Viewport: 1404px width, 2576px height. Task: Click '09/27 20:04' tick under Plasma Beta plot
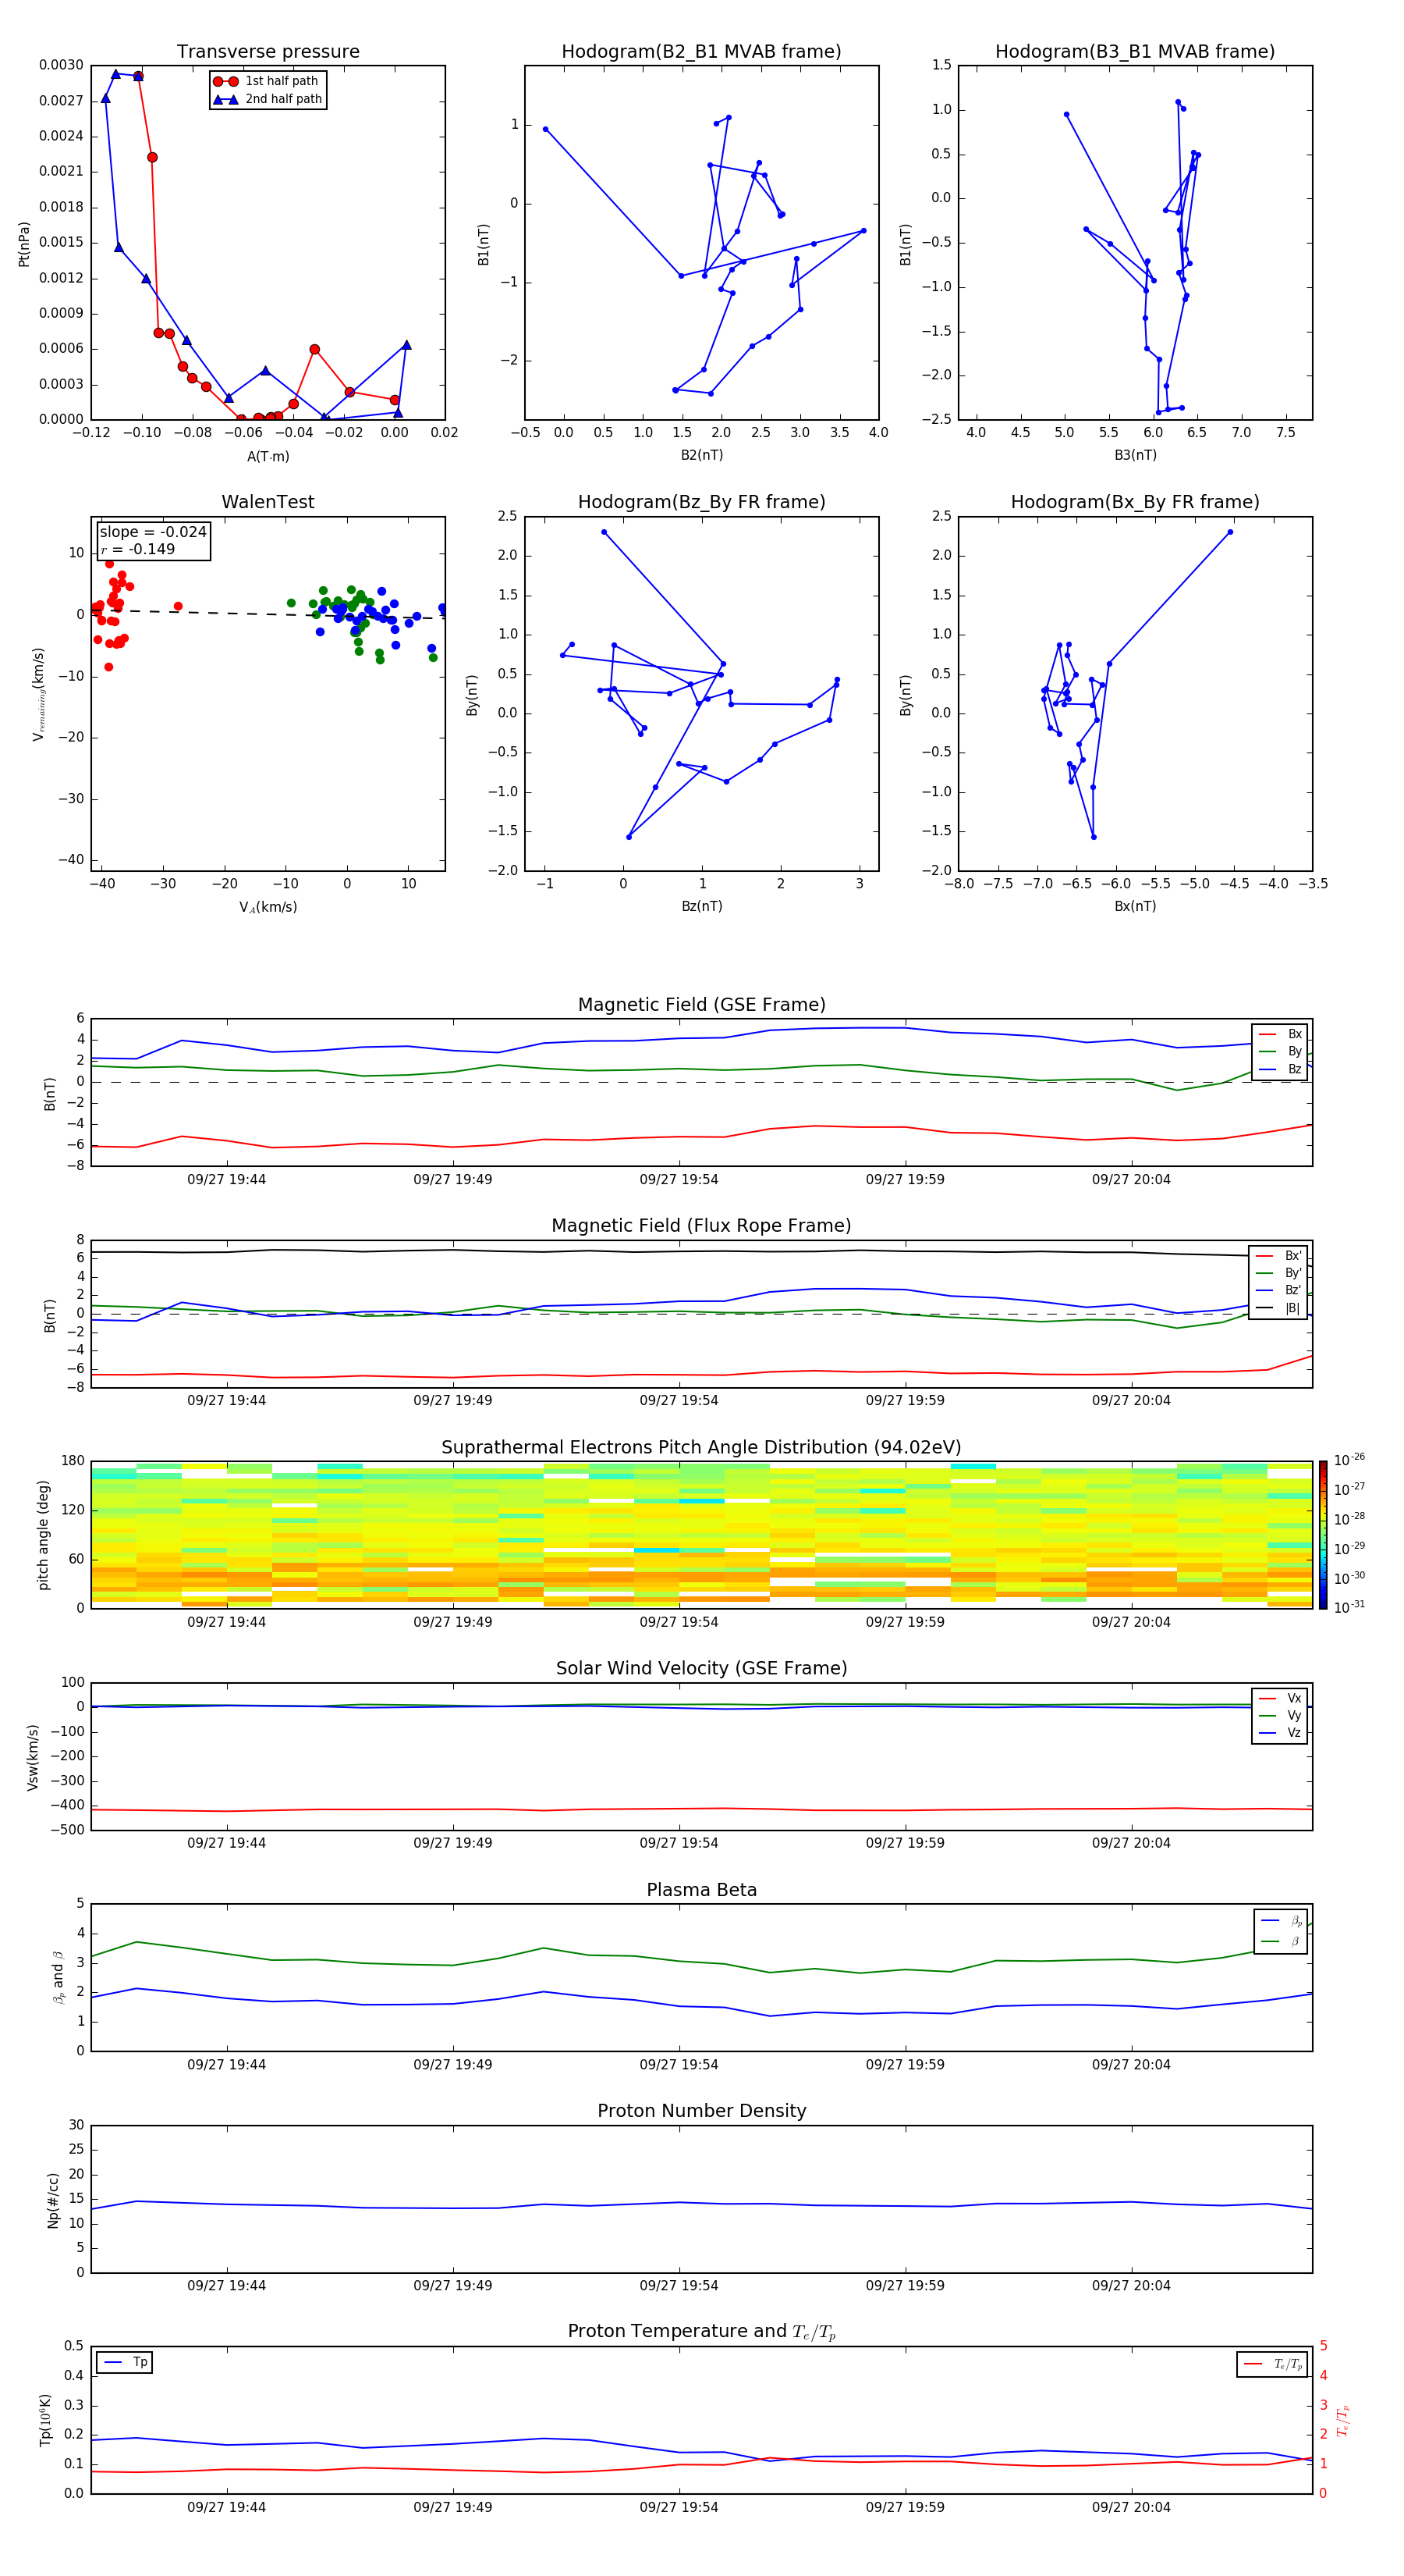[x=1131, y=2064]
